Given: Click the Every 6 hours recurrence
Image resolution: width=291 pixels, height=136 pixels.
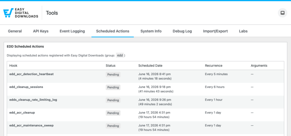Looking at the screenshot, I should pyautogui.click(x=215, y=87).
